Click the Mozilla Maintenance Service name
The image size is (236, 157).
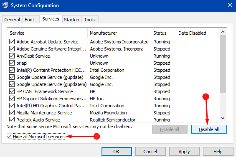pyautogui.click(x=44, y=113)
